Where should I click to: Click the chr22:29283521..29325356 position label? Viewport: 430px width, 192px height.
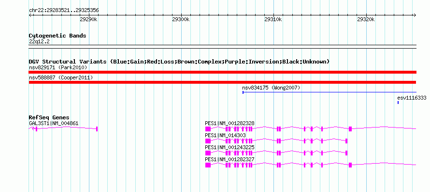(x=64, y=11)
